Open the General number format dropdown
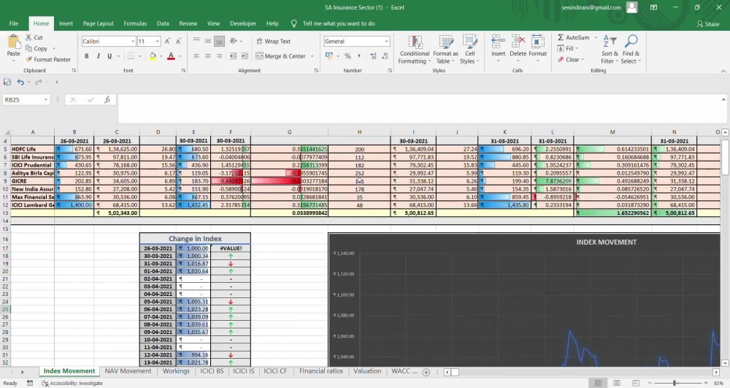This screenshot has width=730, height=388. (386, 42)
